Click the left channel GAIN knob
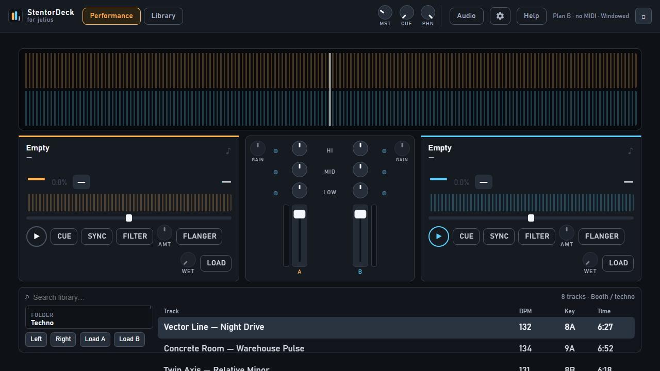The height and width of the screenshot is (371, 660). coord(258,148)
